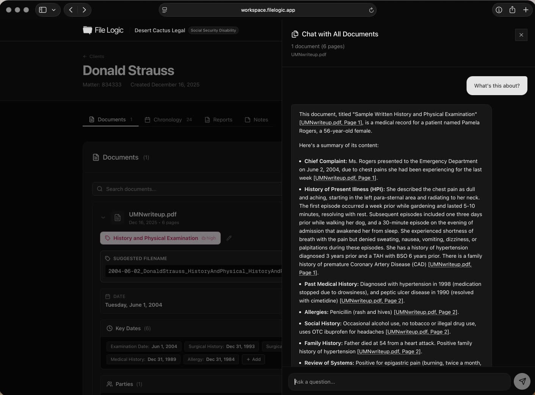Open Past Medical History Page 2 citation
The width and height of the screenshot is (535, 395).
pyautogui.click(x=371, y=301)
